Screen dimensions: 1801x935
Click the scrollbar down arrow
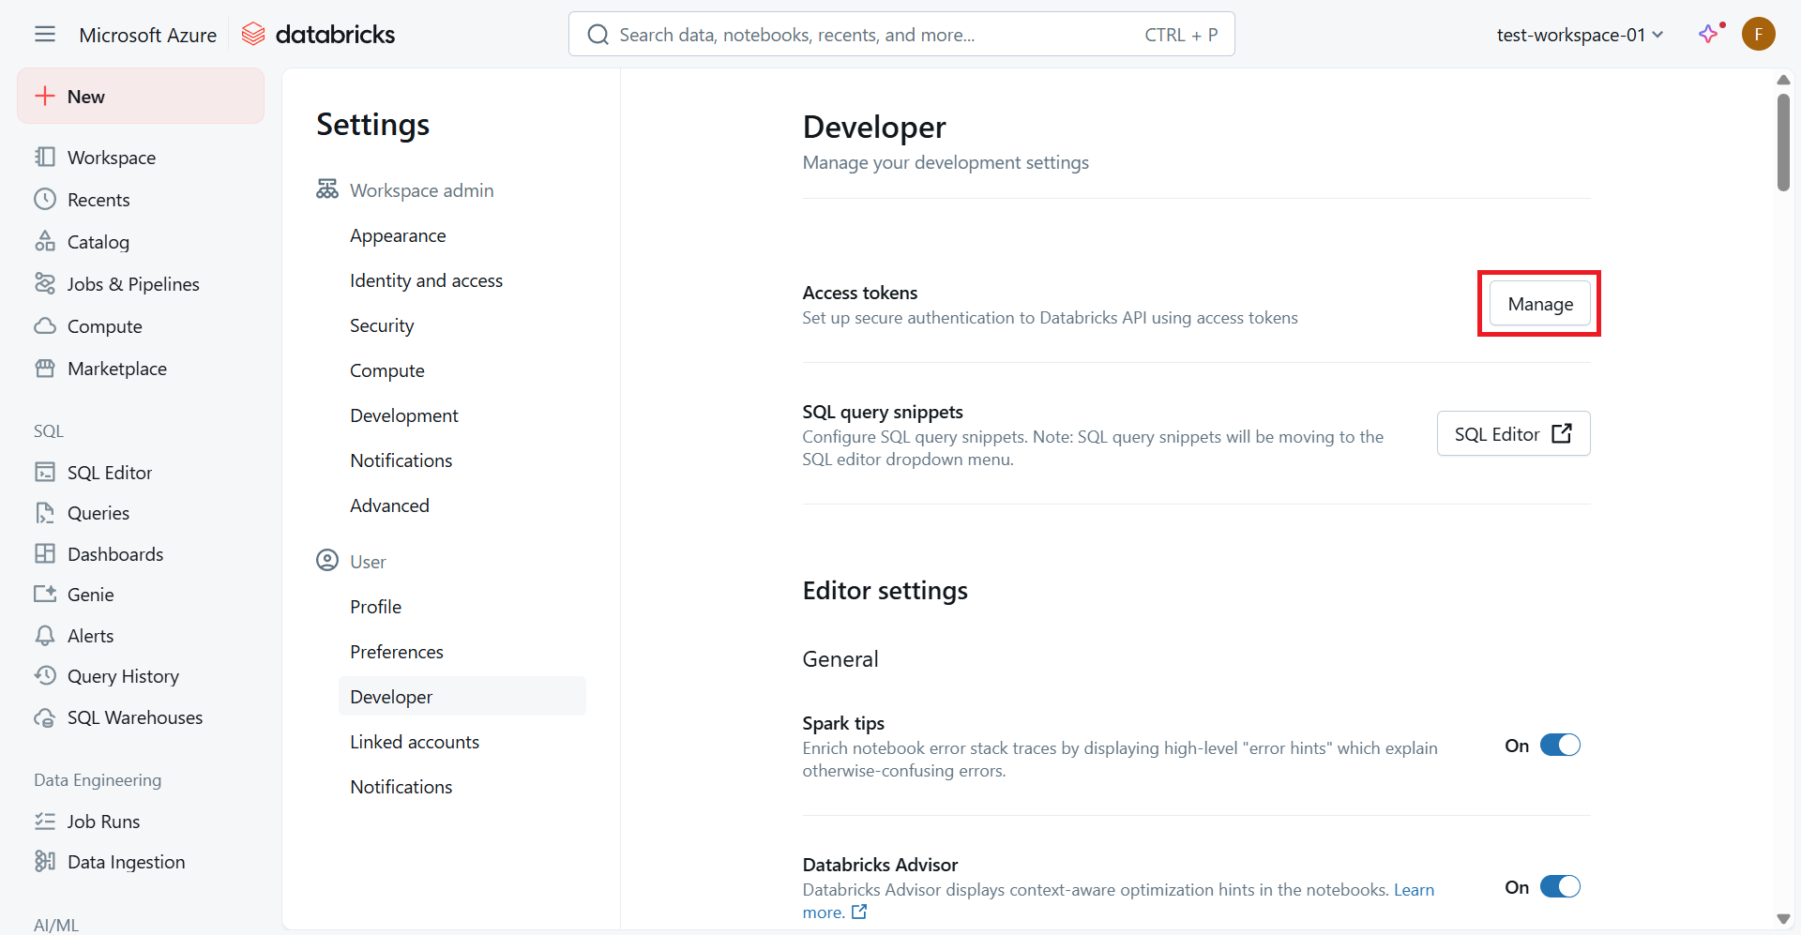coord(1783,919)
